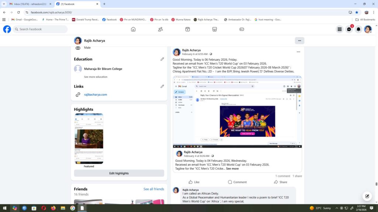Open the Donald Trump bookmark in bar
Image resolution: width=378 pixels, height=212 pixels.
85,20
